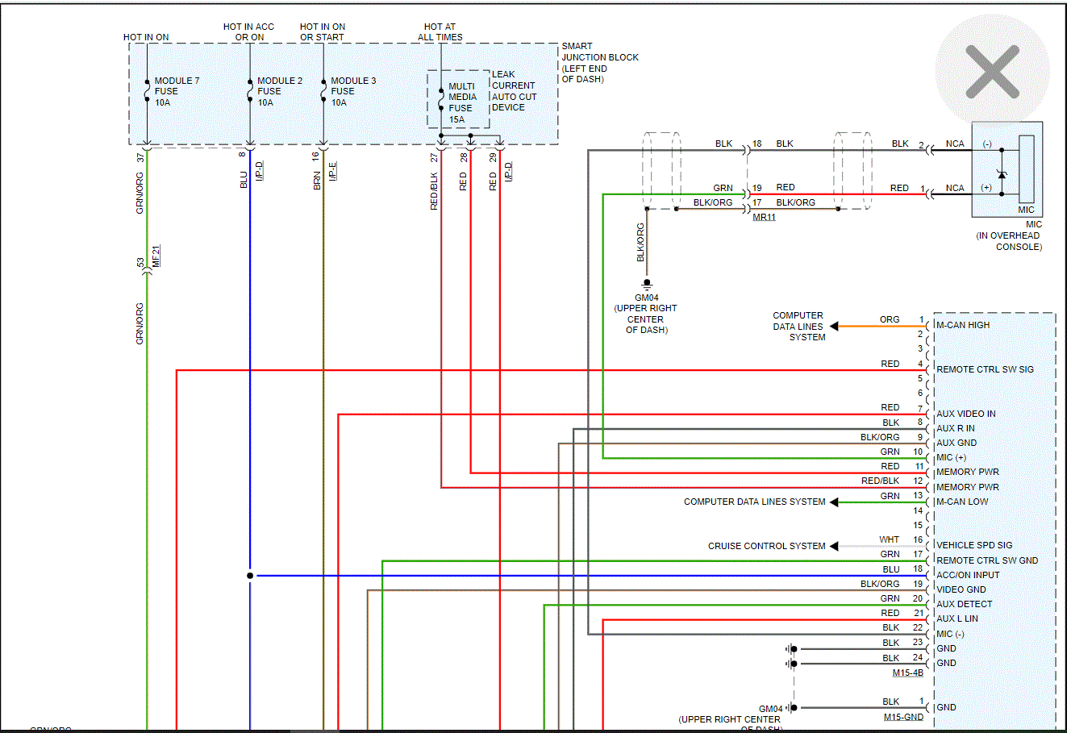The image size is (1067, 733).
Task: Click the MIC (-) pin label
Action: click(950, 634)
